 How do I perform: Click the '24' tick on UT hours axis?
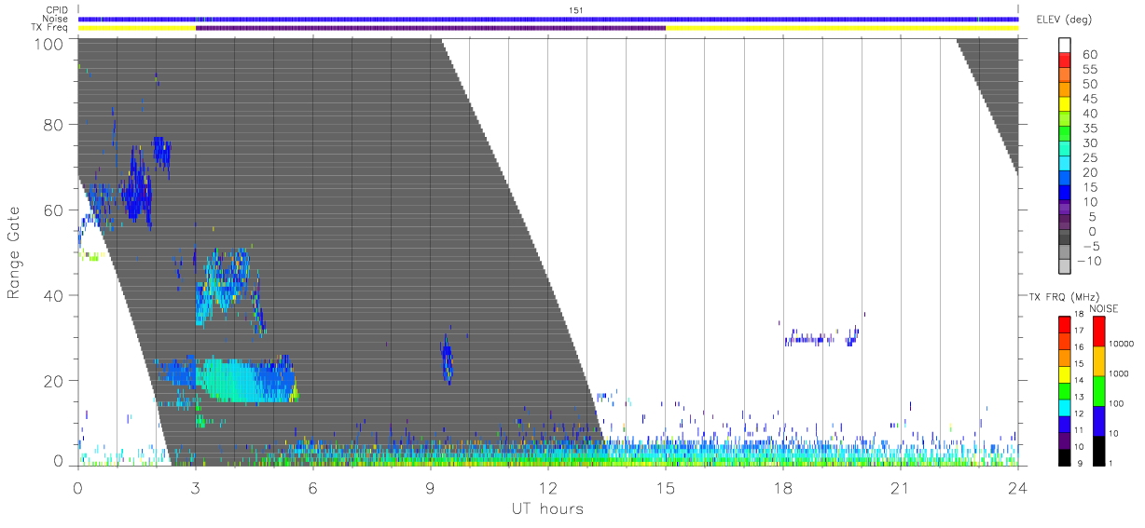(x=1018, y=487)
